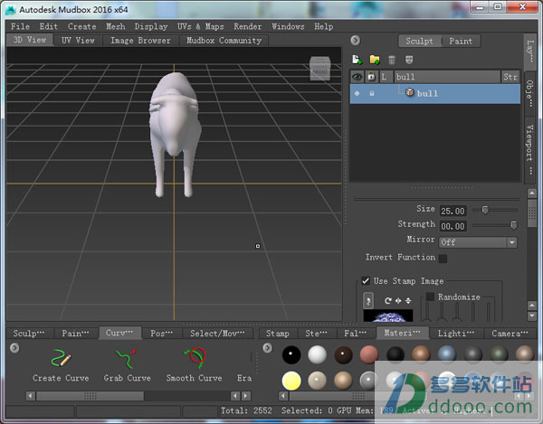Flip stamp vertically icon
The height and width of the screenshot is (424, 543).
click(x=408, y=300)
